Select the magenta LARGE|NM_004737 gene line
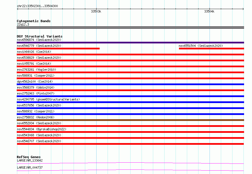 click(130, 170)
